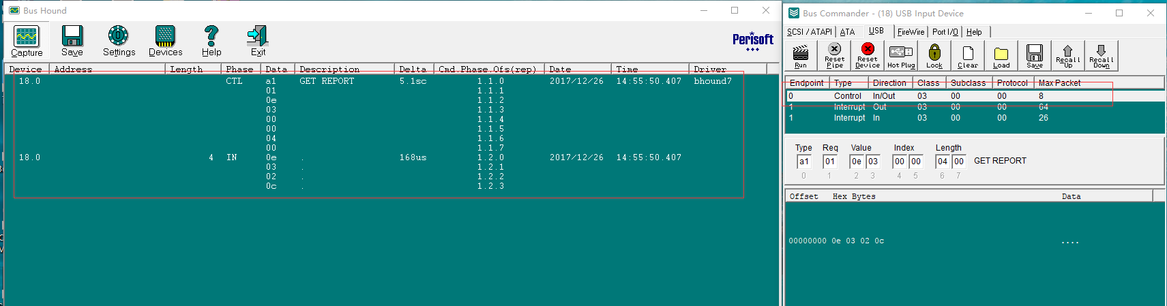The width and height of the screenshot is (1167, 306).
Task: Switch to the ATA tab
Action: click(x=847, y=32)
